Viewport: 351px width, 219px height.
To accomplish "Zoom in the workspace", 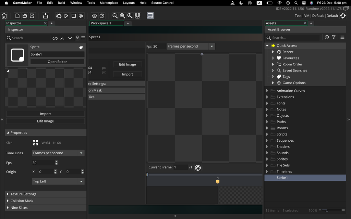I will click(130, 16).
